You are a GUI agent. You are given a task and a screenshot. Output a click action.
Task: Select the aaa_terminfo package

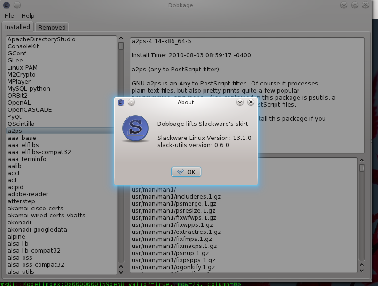[61, 159]
